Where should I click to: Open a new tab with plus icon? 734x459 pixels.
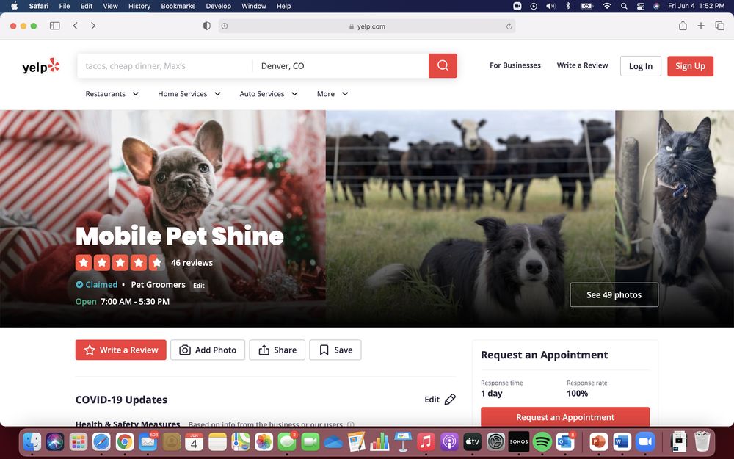tap(701, 26)
